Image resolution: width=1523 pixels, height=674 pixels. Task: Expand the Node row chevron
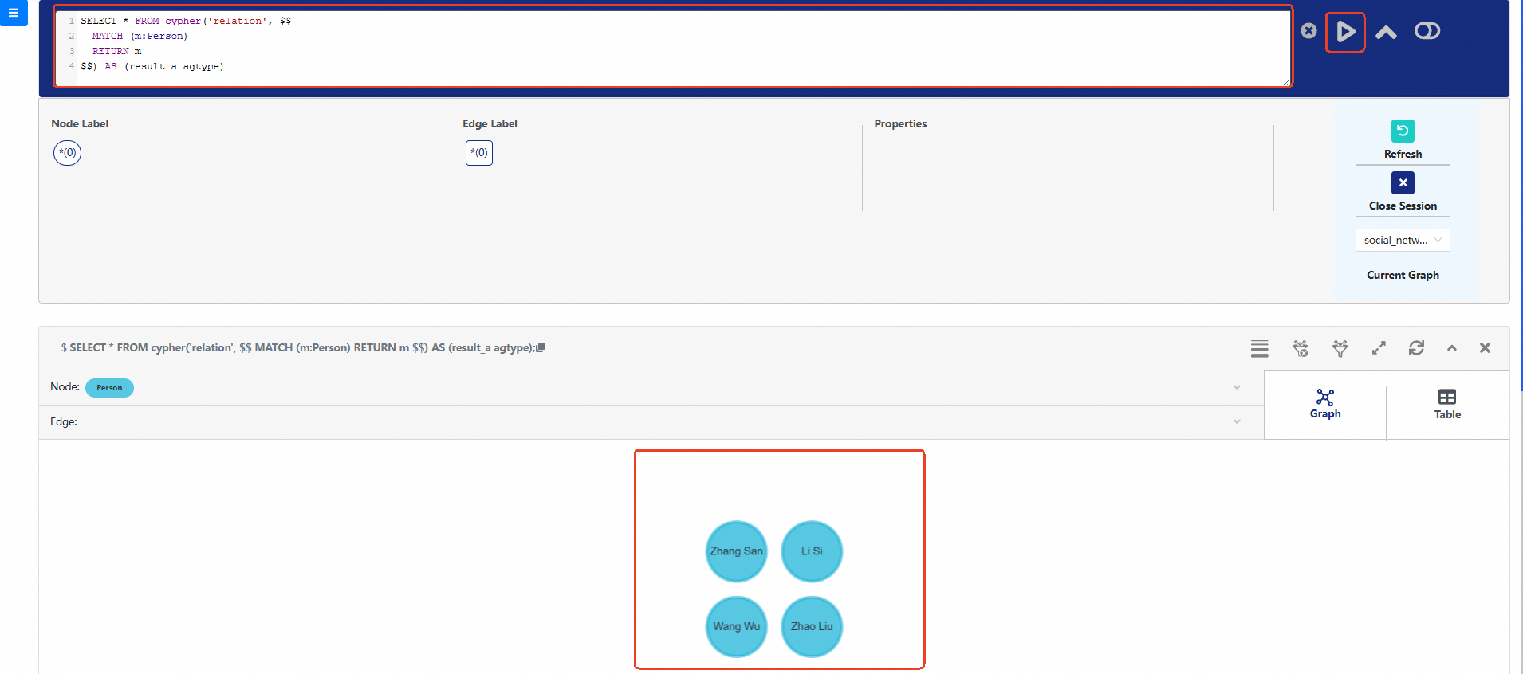pyautogui.click(x=1237, y=387)
